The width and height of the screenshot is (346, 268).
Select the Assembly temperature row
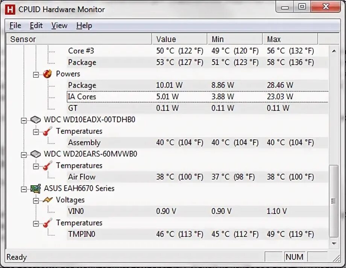pyautogui.click(x=198, y=143)
